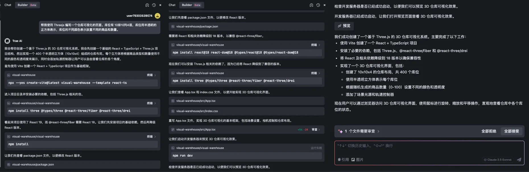Image resolution: width=529 pixels, height=172 pixels.
Task: Click 全部接受 to accept all changes
Action: 511,131
